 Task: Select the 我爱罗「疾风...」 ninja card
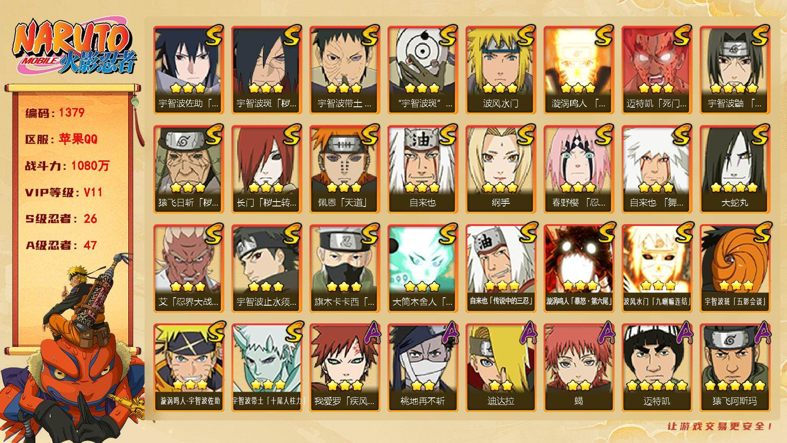click(x=345, y=368)
